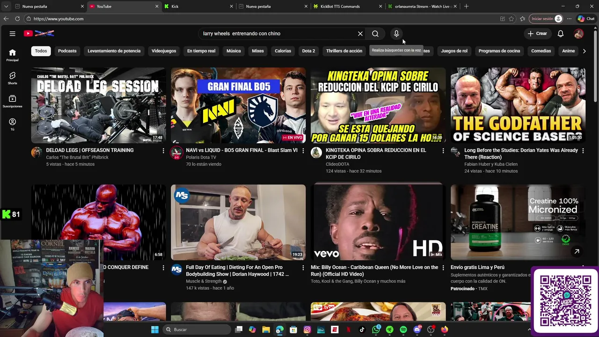Viewport: 599px width, 337px height.
Task: Open options for NAVI vs LIQUID video
Action: 303,151
